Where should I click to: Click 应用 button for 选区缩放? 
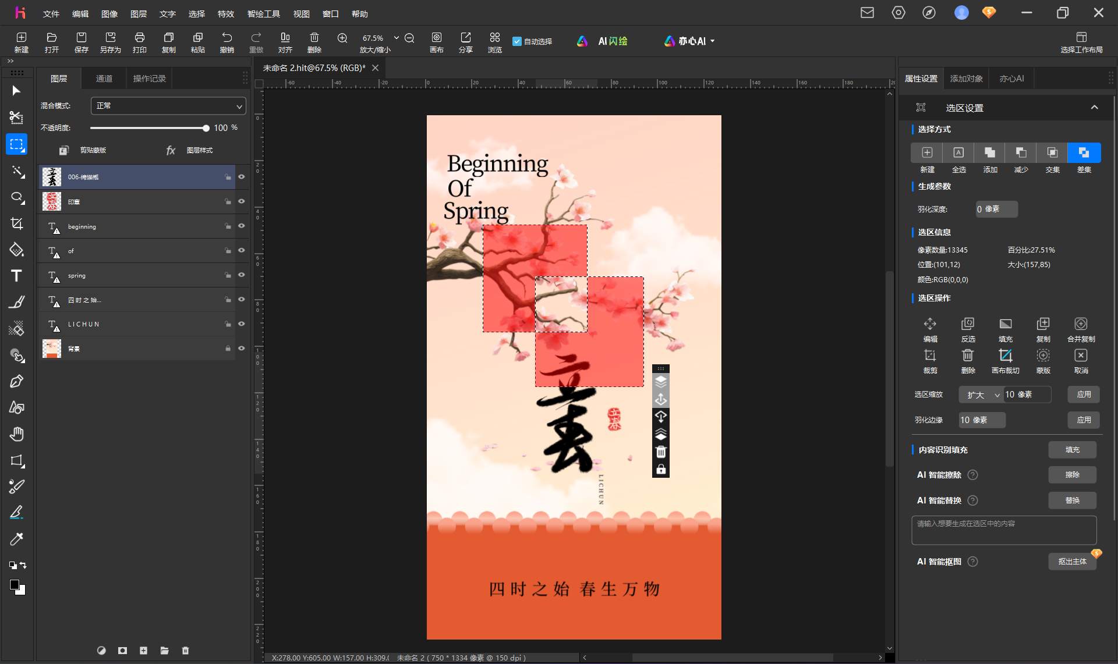coord(1084,395)
